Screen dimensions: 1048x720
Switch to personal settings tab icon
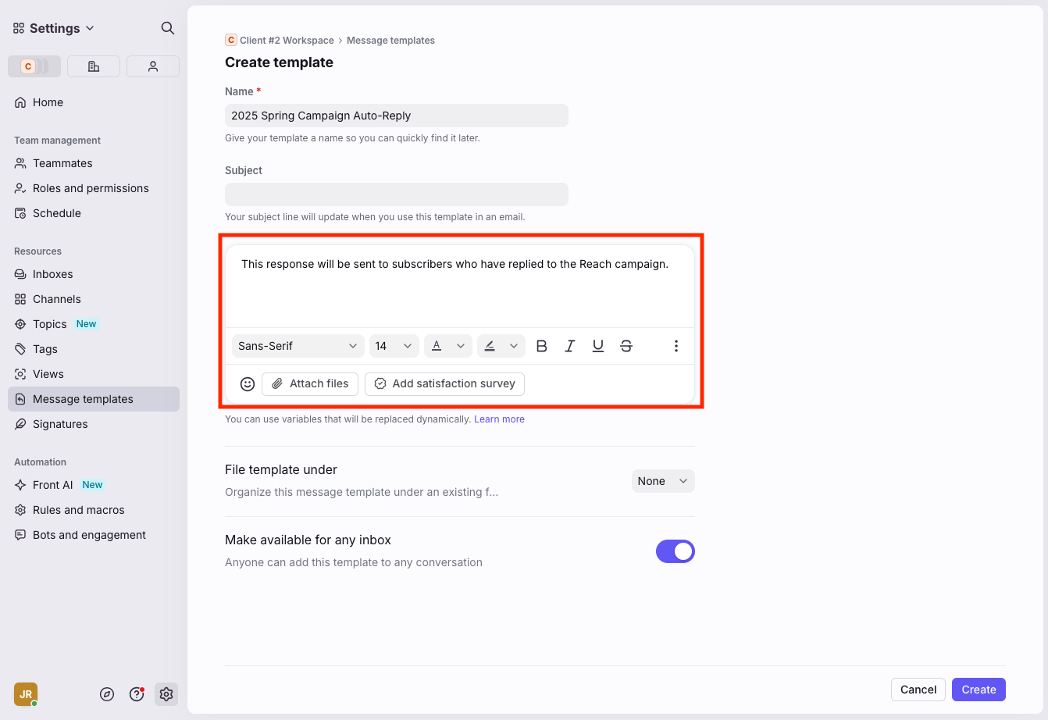coord(153,66)
